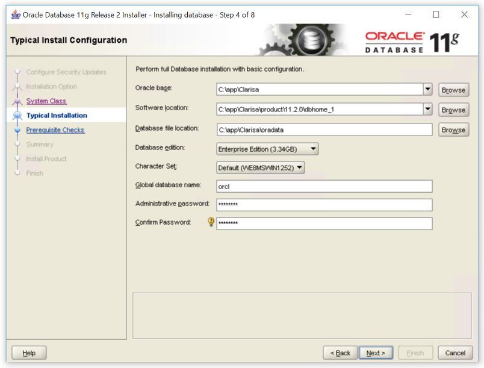Go to the System Class step

46,101
